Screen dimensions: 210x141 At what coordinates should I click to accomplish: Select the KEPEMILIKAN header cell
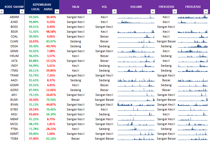[42, 5]
